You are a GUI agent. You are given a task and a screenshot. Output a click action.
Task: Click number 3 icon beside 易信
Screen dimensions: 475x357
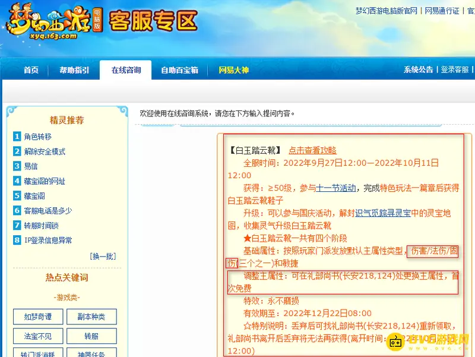point(17,166)
